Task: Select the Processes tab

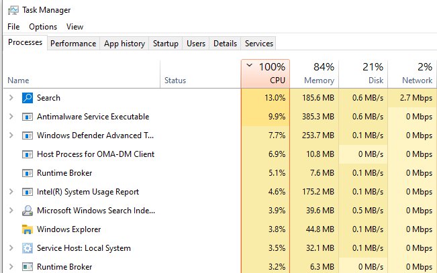Action: [x=25, y=42]
